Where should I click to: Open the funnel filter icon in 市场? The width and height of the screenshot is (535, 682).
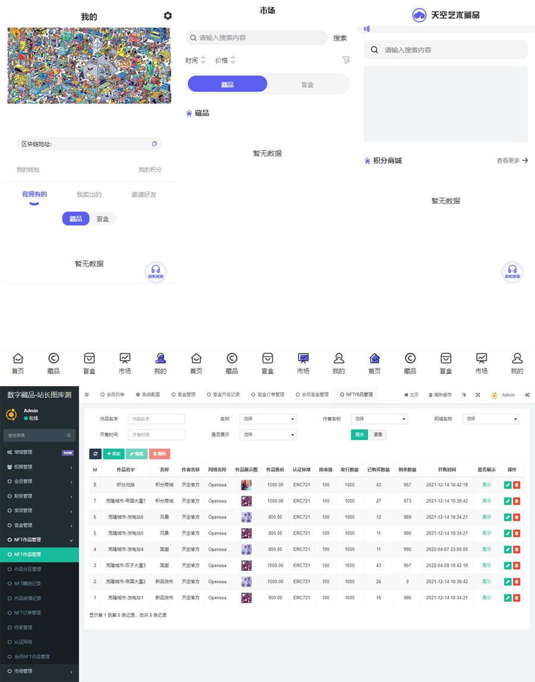(x=346, y=60)
